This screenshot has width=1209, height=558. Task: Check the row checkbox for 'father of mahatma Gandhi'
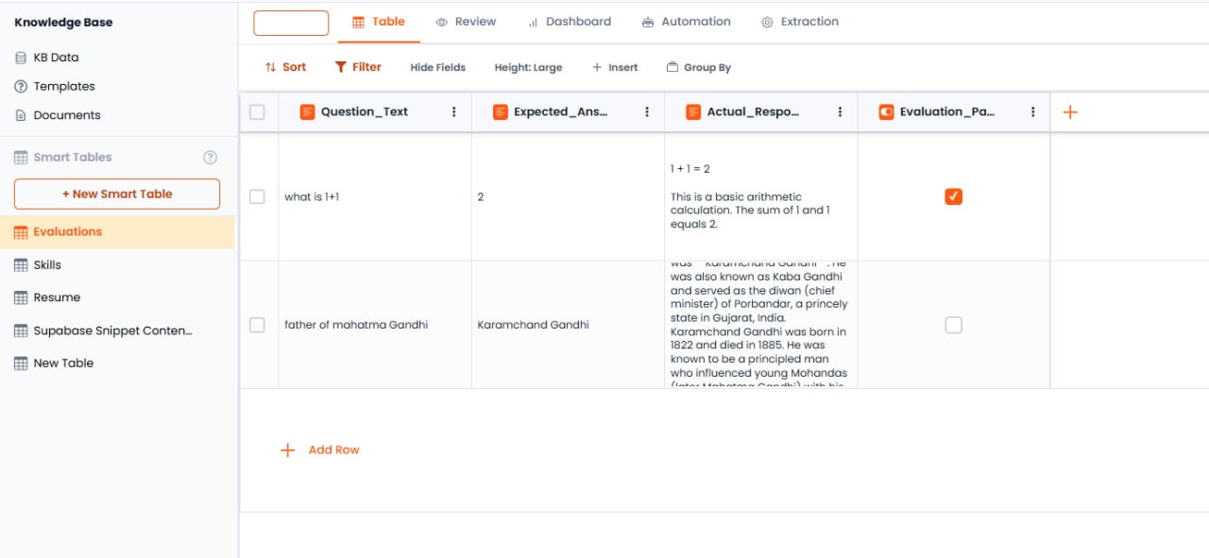pos(257,325)
